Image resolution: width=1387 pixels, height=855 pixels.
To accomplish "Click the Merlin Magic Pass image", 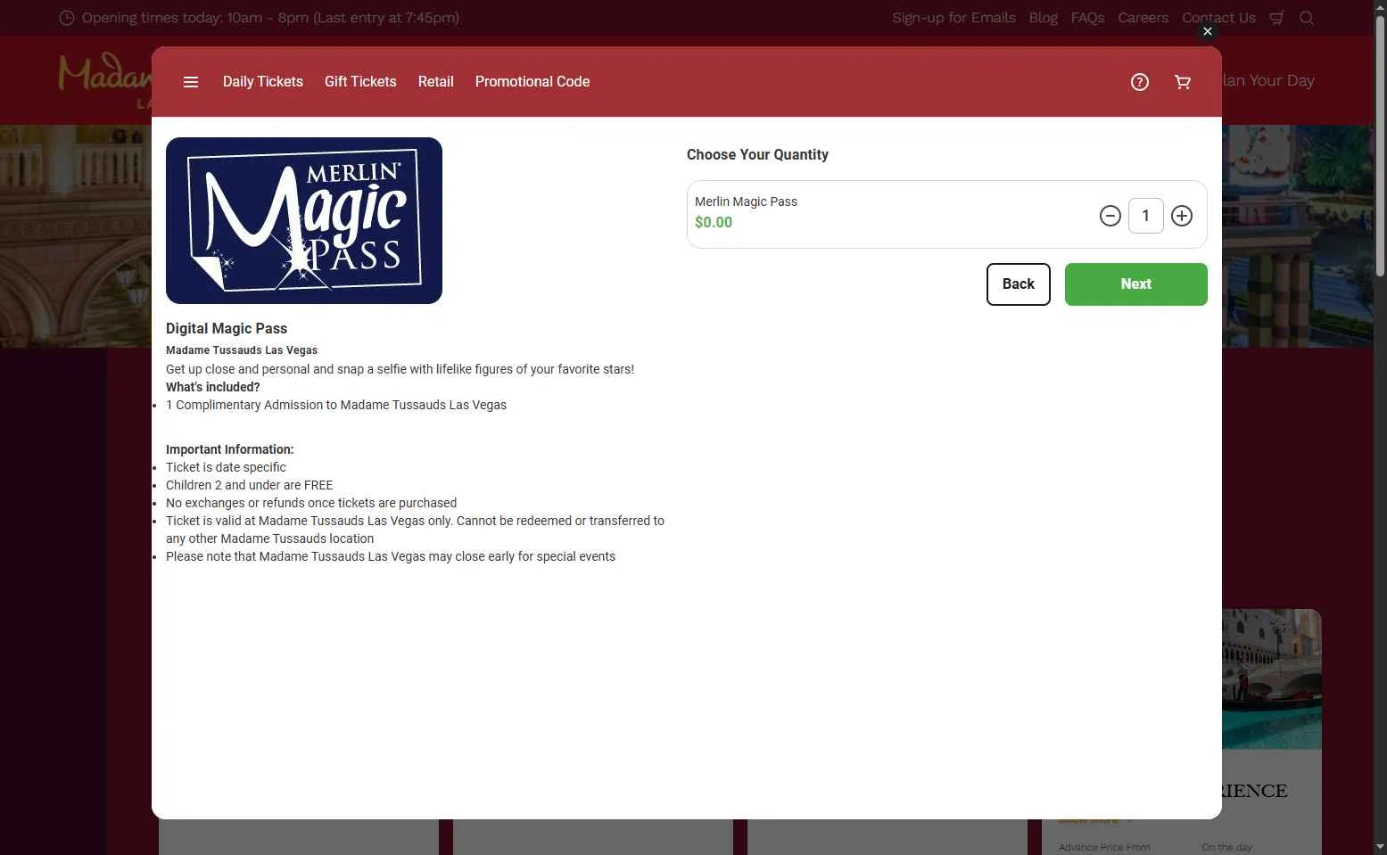I will [x=304, y=220].
